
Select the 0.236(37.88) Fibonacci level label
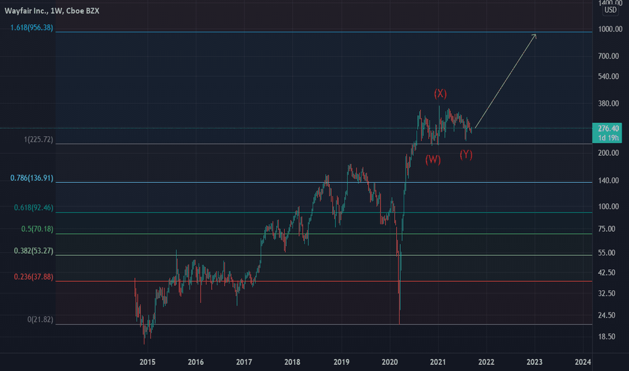[x=33, y=277]
